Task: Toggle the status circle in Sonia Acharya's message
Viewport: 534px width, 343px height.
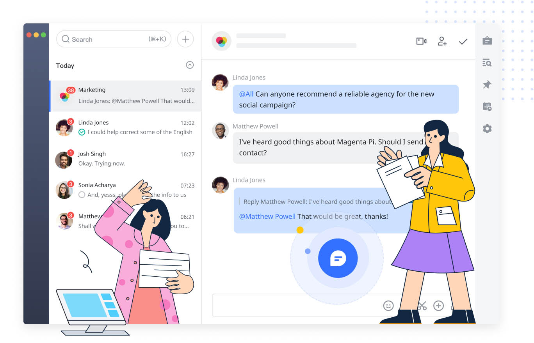Action: pos(82,195)
